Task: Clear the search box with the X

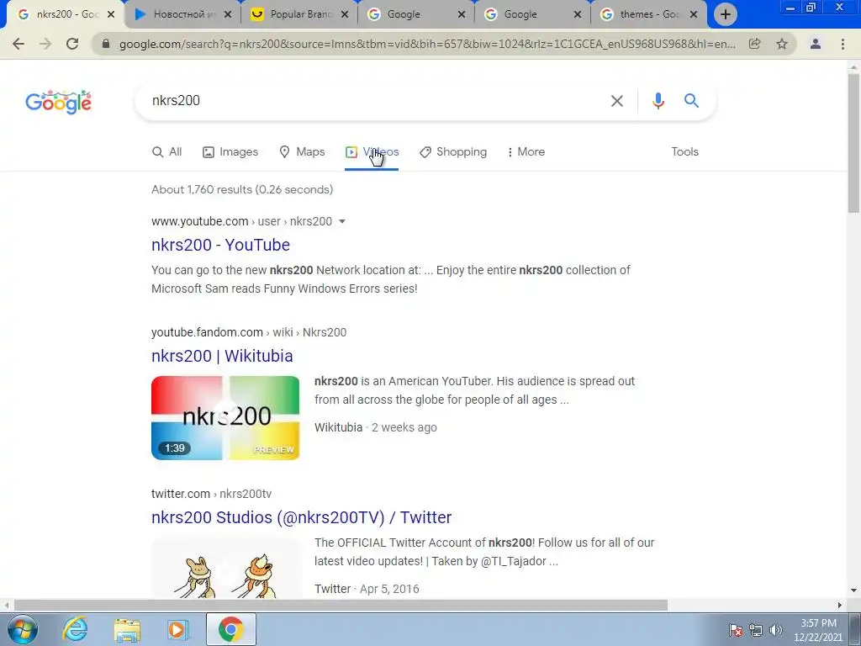Action: point(617,101)
